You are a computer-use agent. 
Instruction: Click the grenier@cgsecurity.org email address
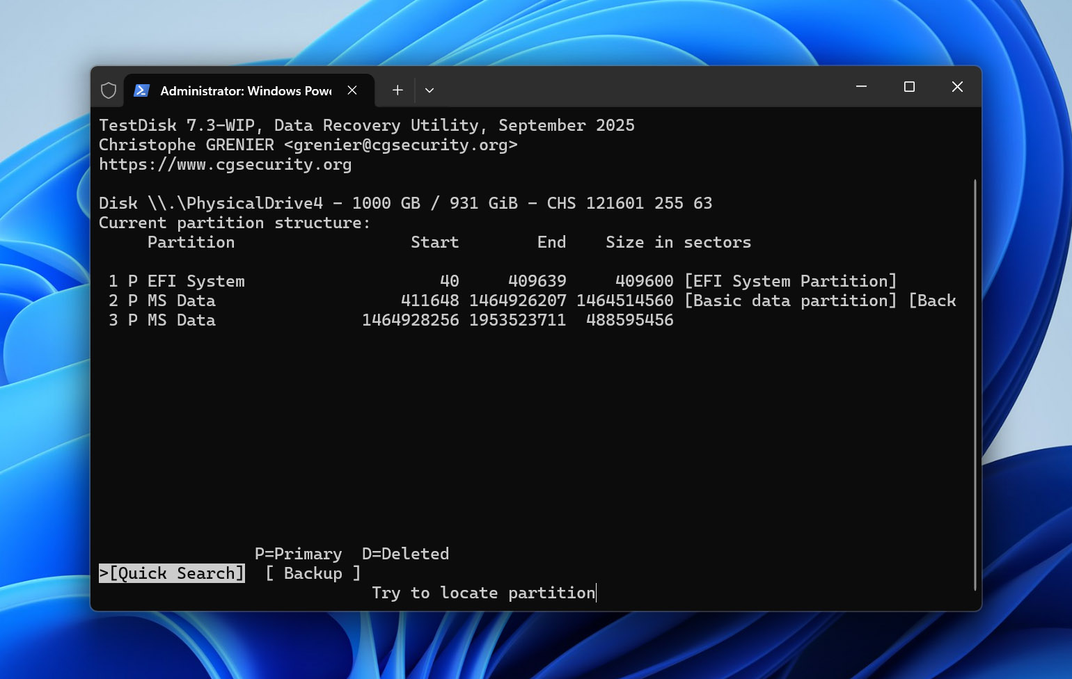coord(401,145)
